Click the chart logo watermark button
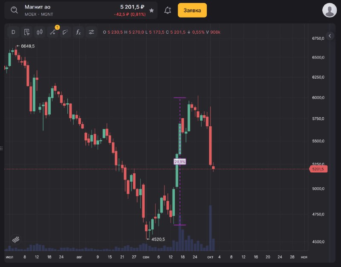341x267 pixels. point(16,240)
